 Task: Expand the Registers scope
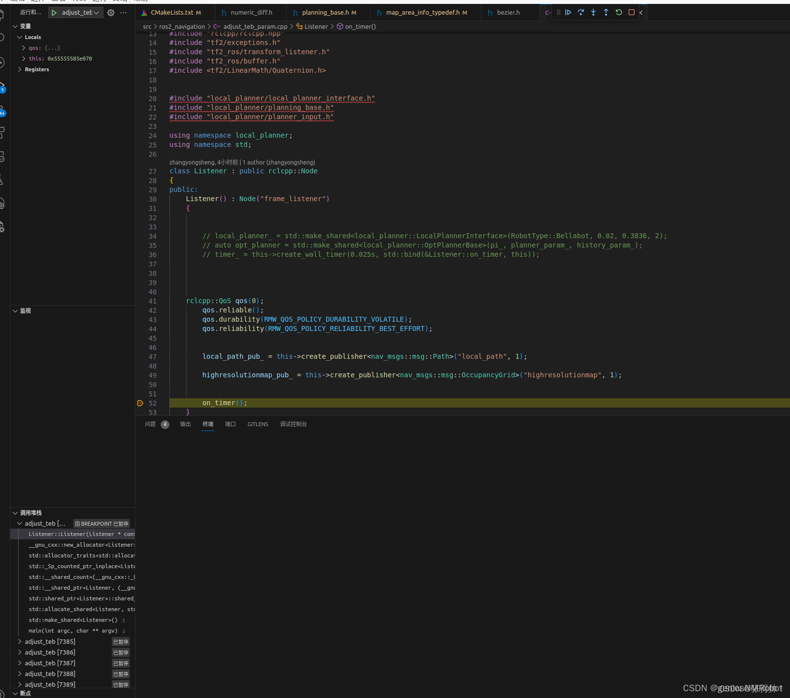pos(20,69)
